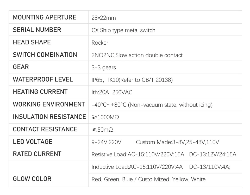Image resolution: width=250 pixels, height=195 pixels.
Task: Click the MOUNTING APERTURE label
Action: click(x=45, y=17)
